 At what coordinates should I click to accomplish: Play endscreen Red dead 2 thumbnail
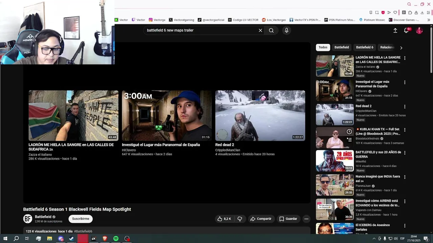click(x=260, y=115)
